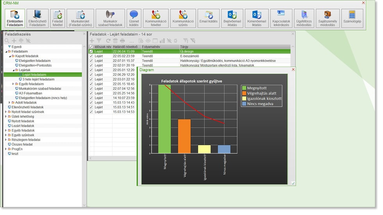This screenshot has width=383, height=215.
Task: Expand the Nyitott feladat szűrések folder
Action: pyautogui.click(x=6, y=112)
